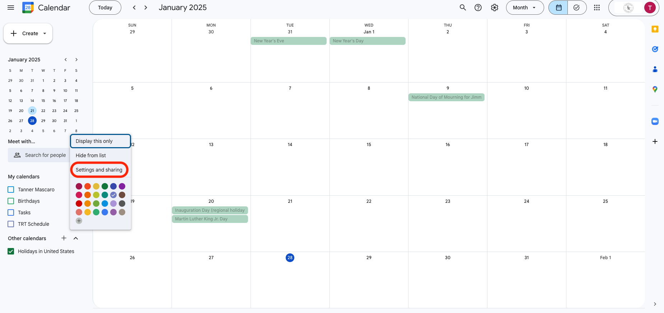
Task: Select Display this only
Action: (x=100, y=141)
